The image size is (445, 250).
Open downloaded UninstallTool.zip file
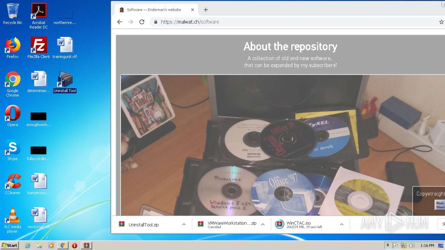click(144, 225)
